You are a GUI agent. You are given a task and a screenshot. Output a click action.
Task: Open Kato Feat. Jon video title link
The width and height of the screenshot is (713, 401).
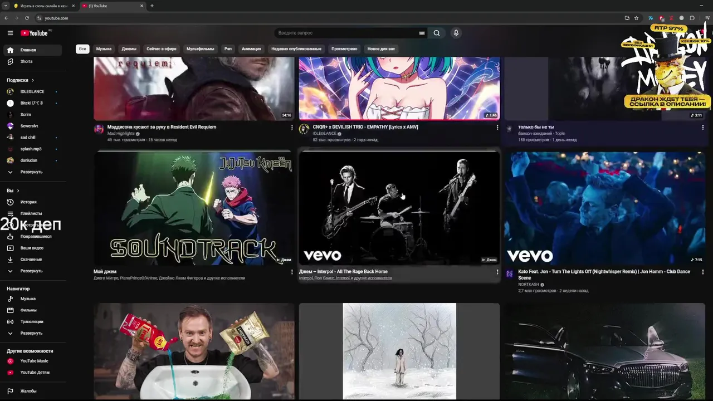[604, 275]
